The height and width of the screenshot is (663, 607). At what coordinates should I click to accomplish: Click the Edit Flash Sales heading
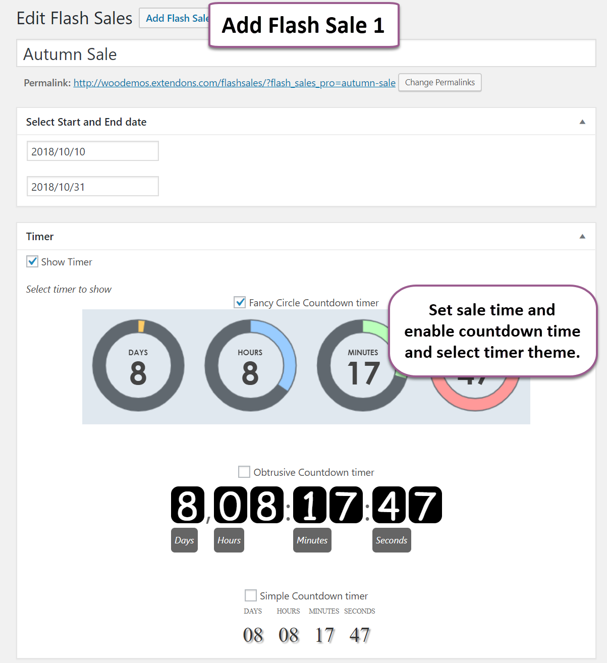(x=74, y=18)
